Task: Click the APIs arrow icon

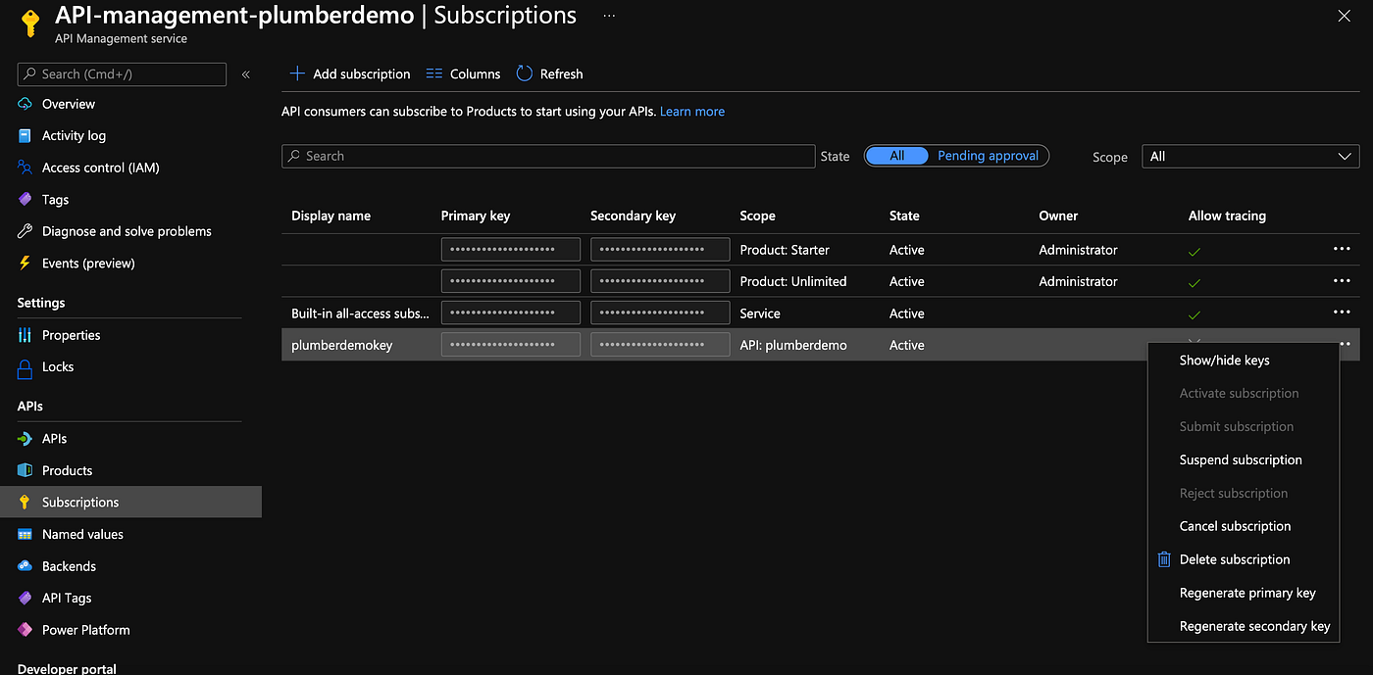Action: tap(25, 439)
